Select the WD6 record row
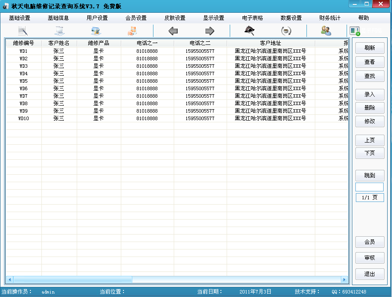The height and width of the screenshot is (297, 392). tap(177, 88)
